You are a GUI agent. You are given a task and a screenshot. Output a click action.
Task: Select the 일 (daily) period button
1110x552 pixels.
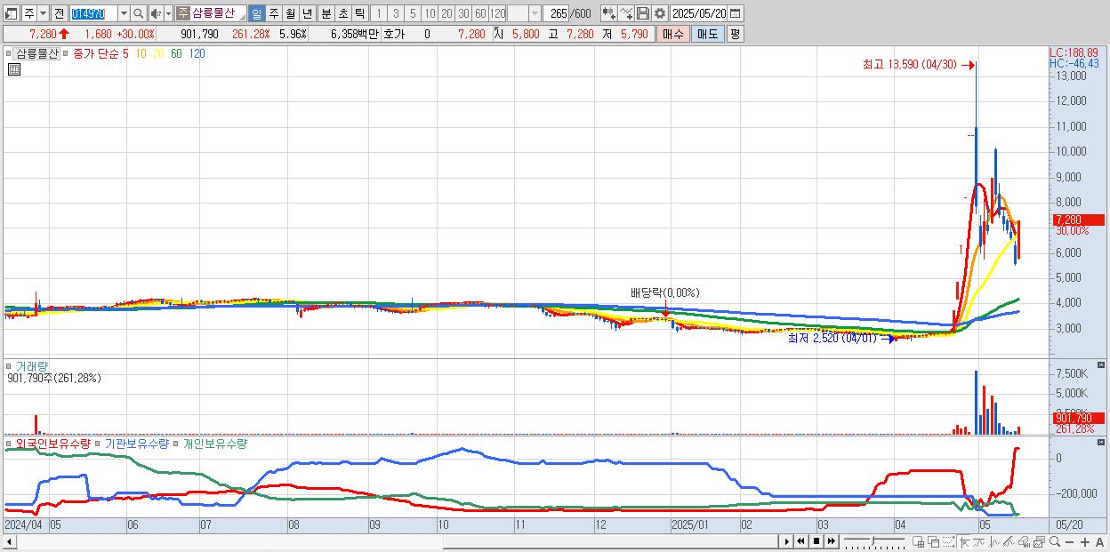[256, 13]
